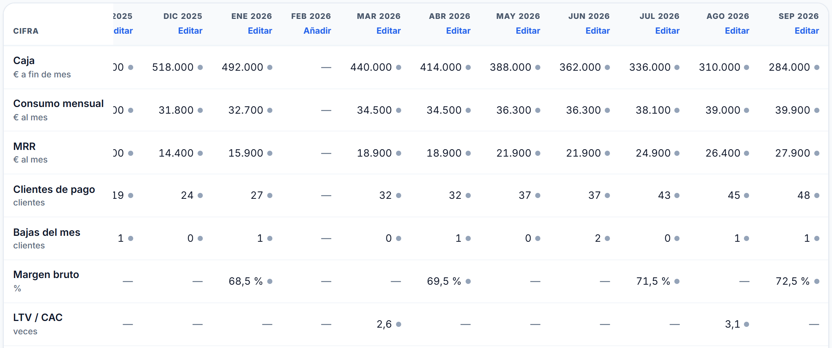Select the consumo mensual value 31.800
Image resolution: width=832 pixels, height=348 pixels.
176,110
